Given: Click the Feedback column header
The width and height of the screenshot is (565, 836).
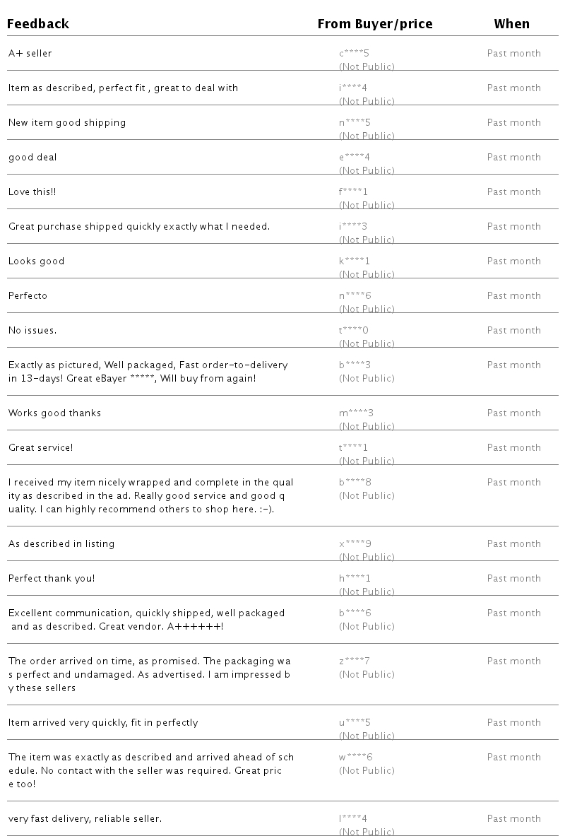Looking at the screenshot, I should [39, 24].
